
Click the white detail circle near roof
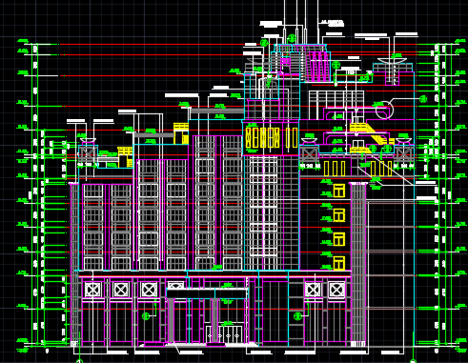(x=384, y=110)
